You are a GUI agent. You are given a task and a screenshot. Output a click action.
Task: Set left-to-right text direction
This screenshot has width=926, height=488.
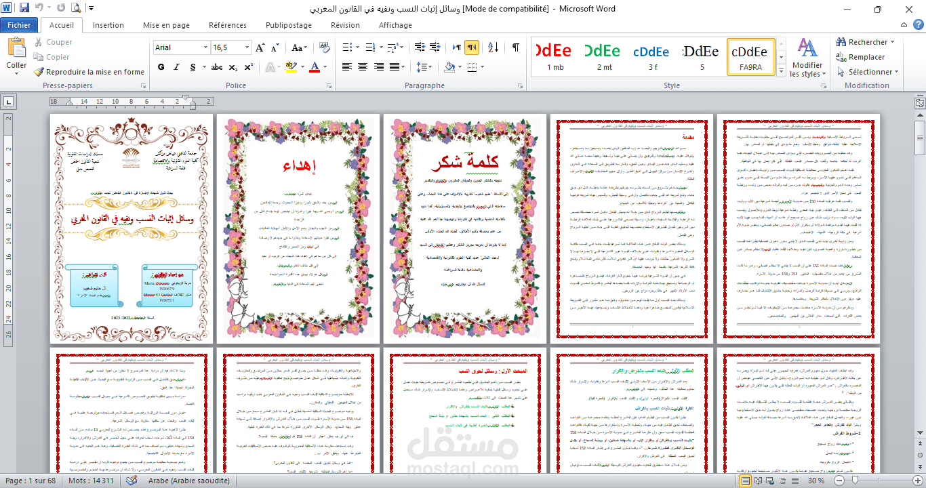(458, 47)
